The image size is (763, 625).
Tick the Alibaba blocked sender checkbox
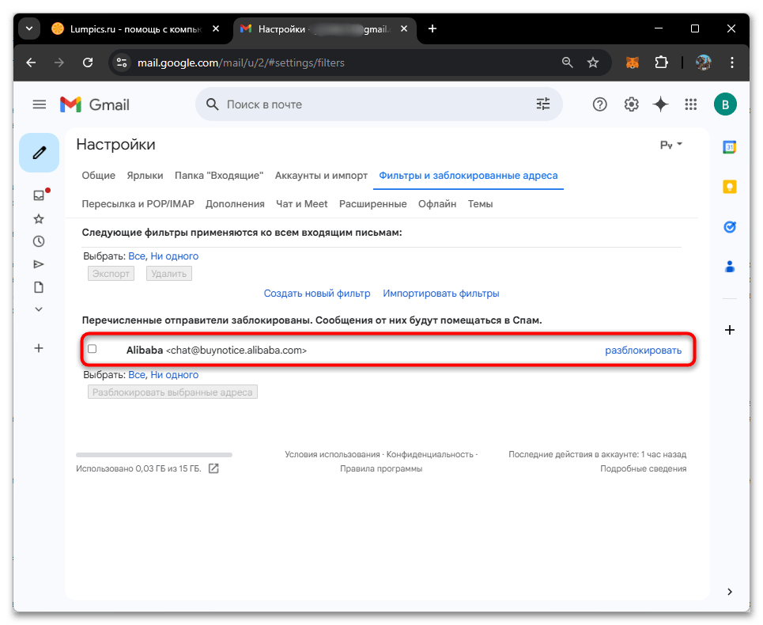pos(92,349)
